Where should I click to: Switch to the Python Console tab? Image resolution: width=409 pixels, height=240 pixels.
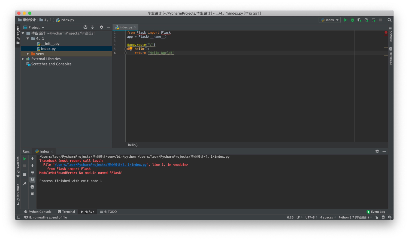pos(38,212)
